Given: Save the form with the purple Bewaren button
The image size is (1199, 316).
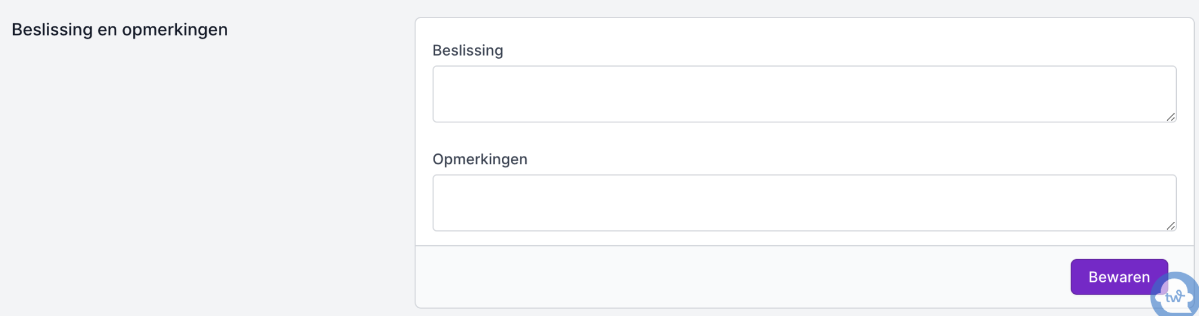Looking at the screenshot, I should click(1118, 277).
